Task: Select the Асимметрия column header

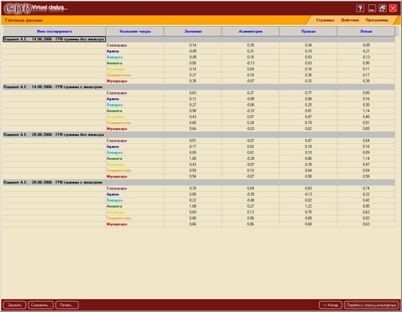Action: point(250,31)
